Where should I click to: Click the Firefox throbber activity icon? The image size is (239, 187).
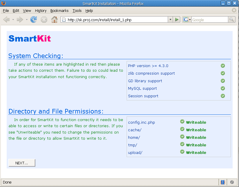[x=234, y=10]
